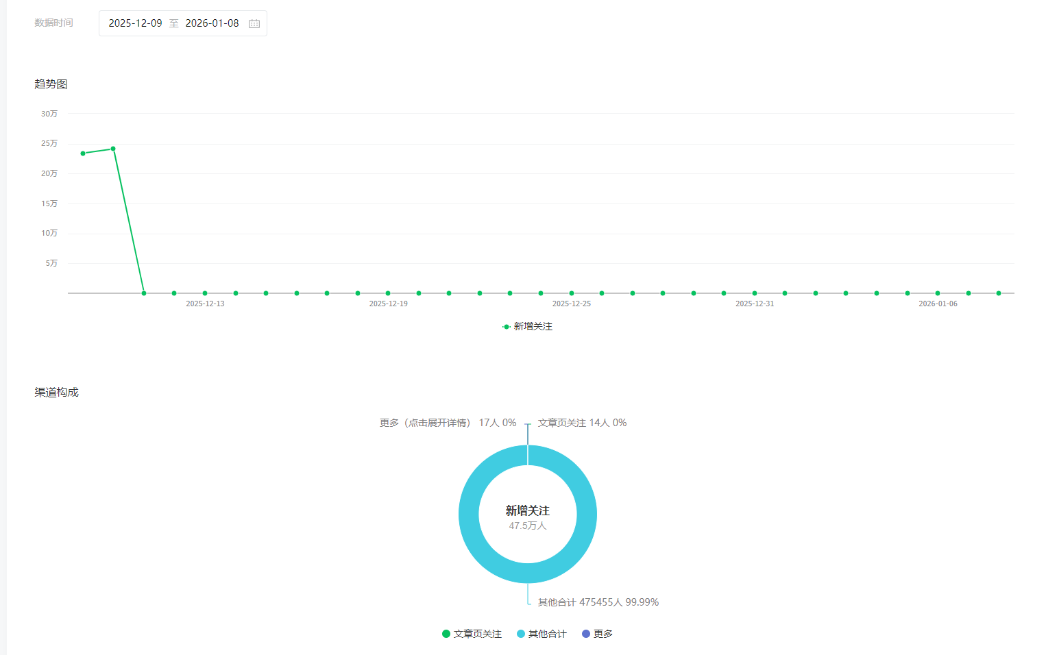Select the data point at 2026-01-06
The image size is (1046, 655).
tap(938, 293)
